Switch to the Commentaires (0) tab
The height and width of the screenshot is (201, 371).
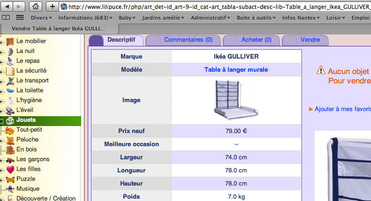(183, 40)
